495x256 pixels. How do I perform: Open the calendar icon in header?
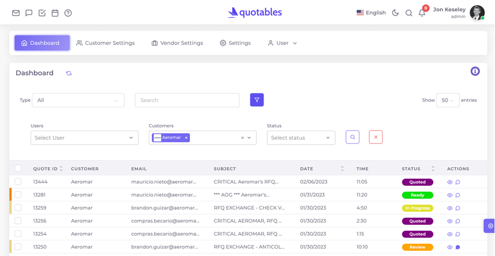55,13
